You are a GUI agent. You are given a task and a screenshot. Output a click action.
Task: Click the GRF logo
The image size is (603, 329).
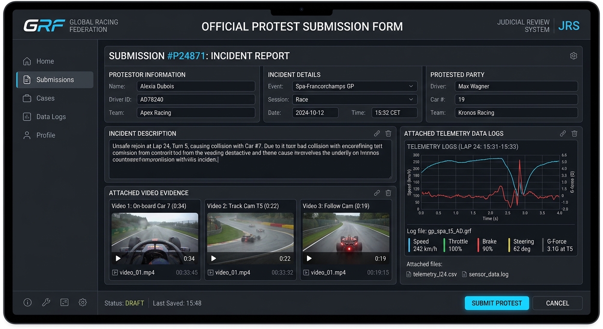click(44, 26)
